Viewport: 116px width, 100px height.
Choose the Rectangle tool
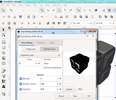point(4,42)
